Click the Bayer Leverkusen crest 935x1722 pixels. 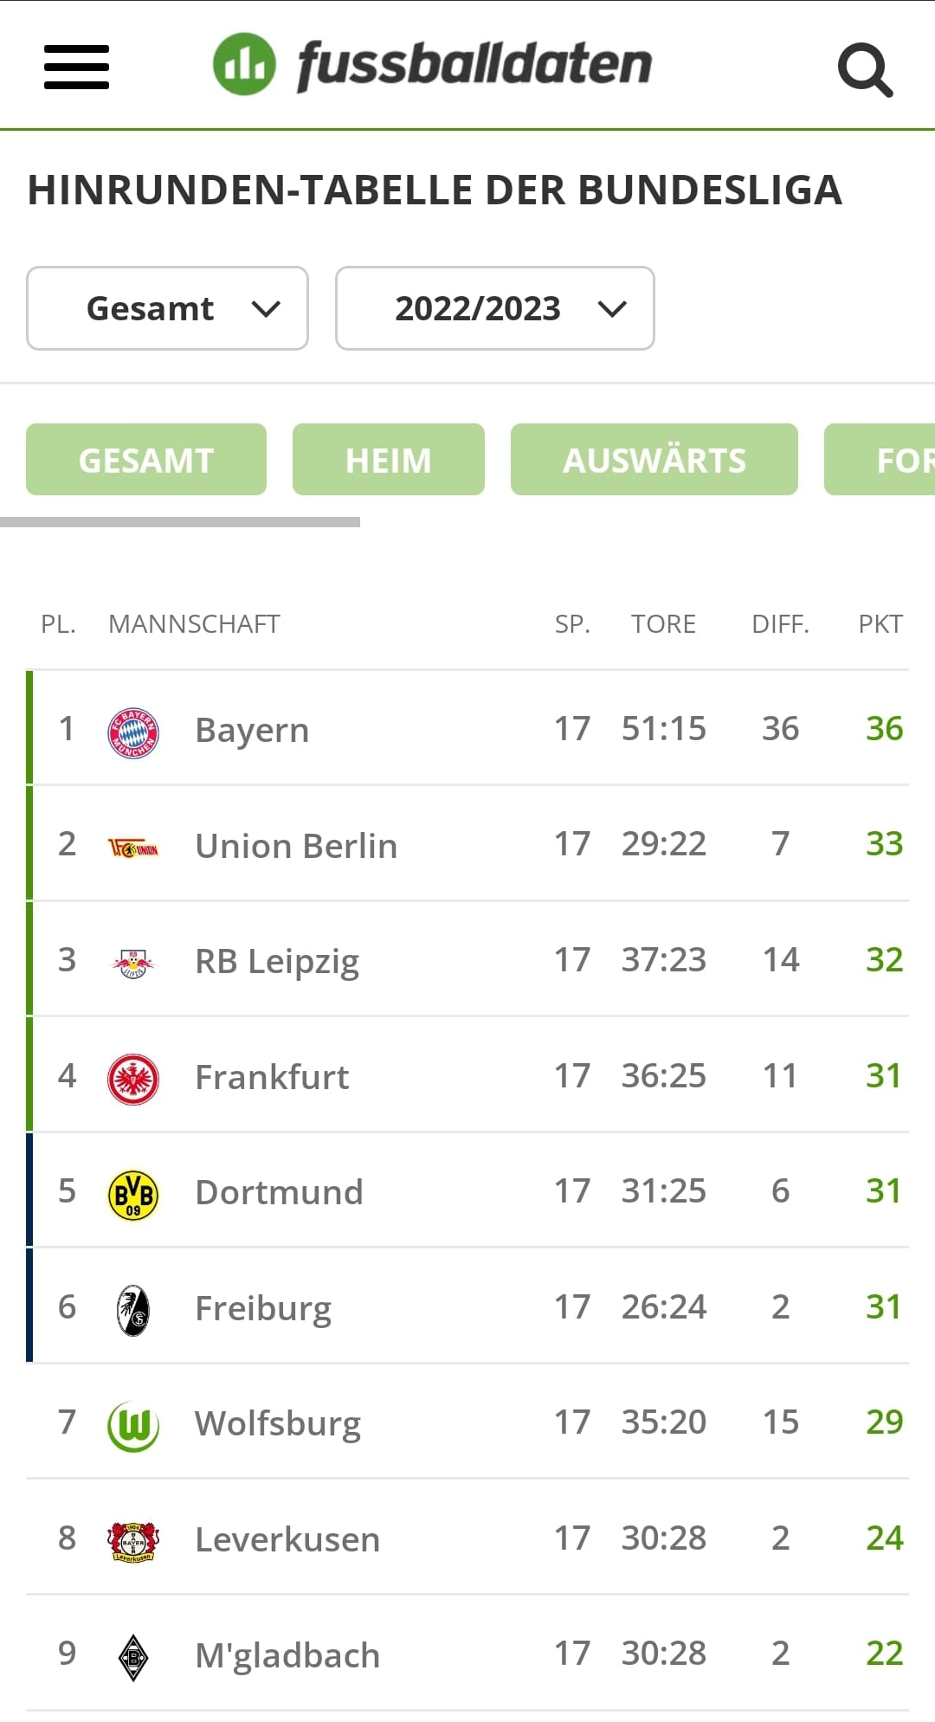(x=133, y=1541)
